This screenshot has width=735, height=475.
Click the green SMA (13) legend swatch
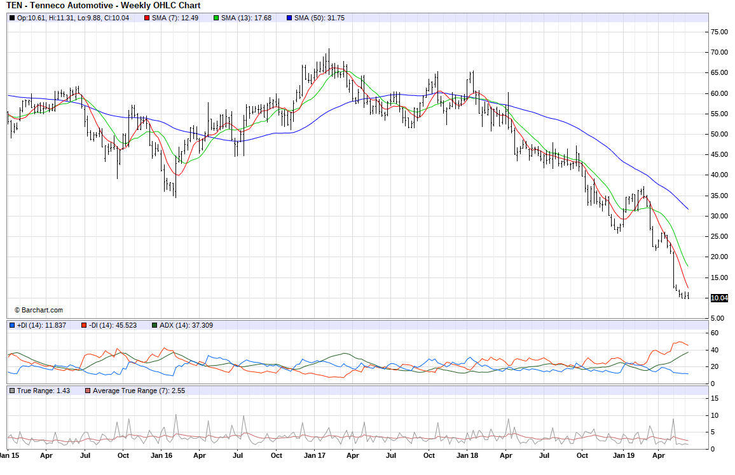tap(216, 18)
